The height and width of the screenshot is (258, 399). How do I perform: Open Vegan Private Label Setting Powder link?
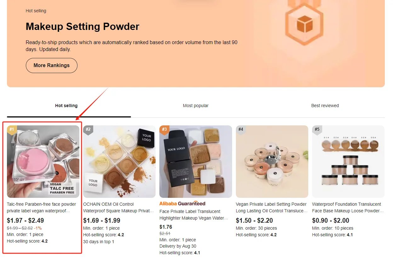point(271,207)
